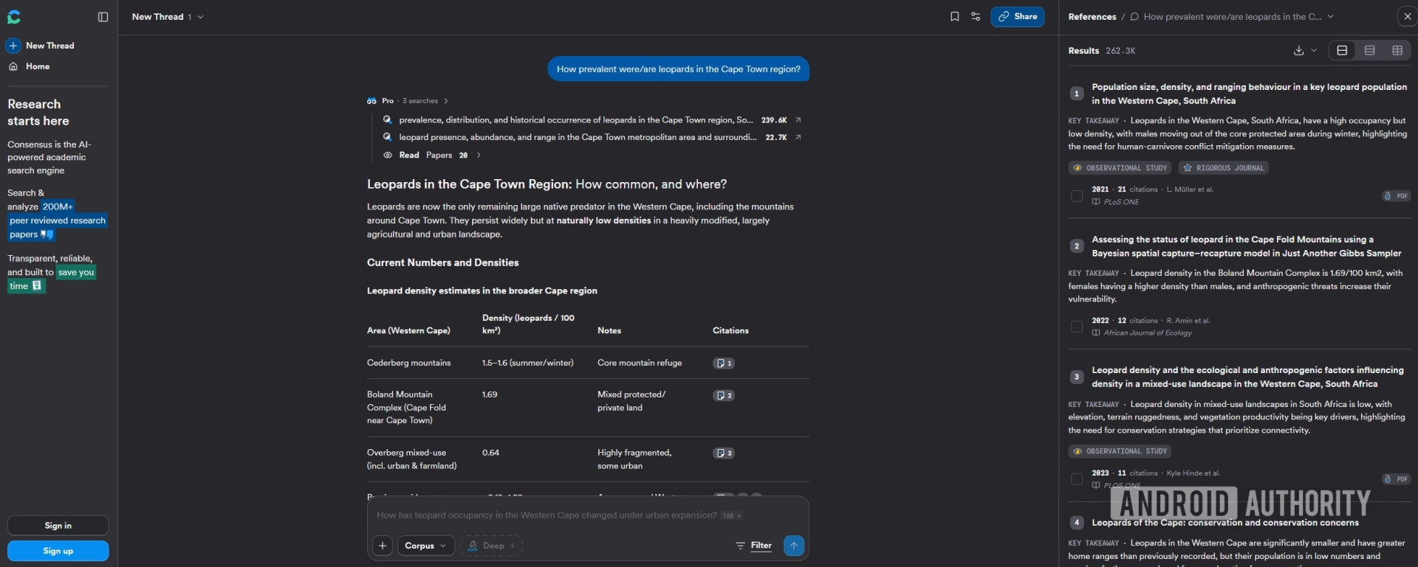
Task: Click the Observational Study tag on first result
Action: click(x=1120, y=168)
